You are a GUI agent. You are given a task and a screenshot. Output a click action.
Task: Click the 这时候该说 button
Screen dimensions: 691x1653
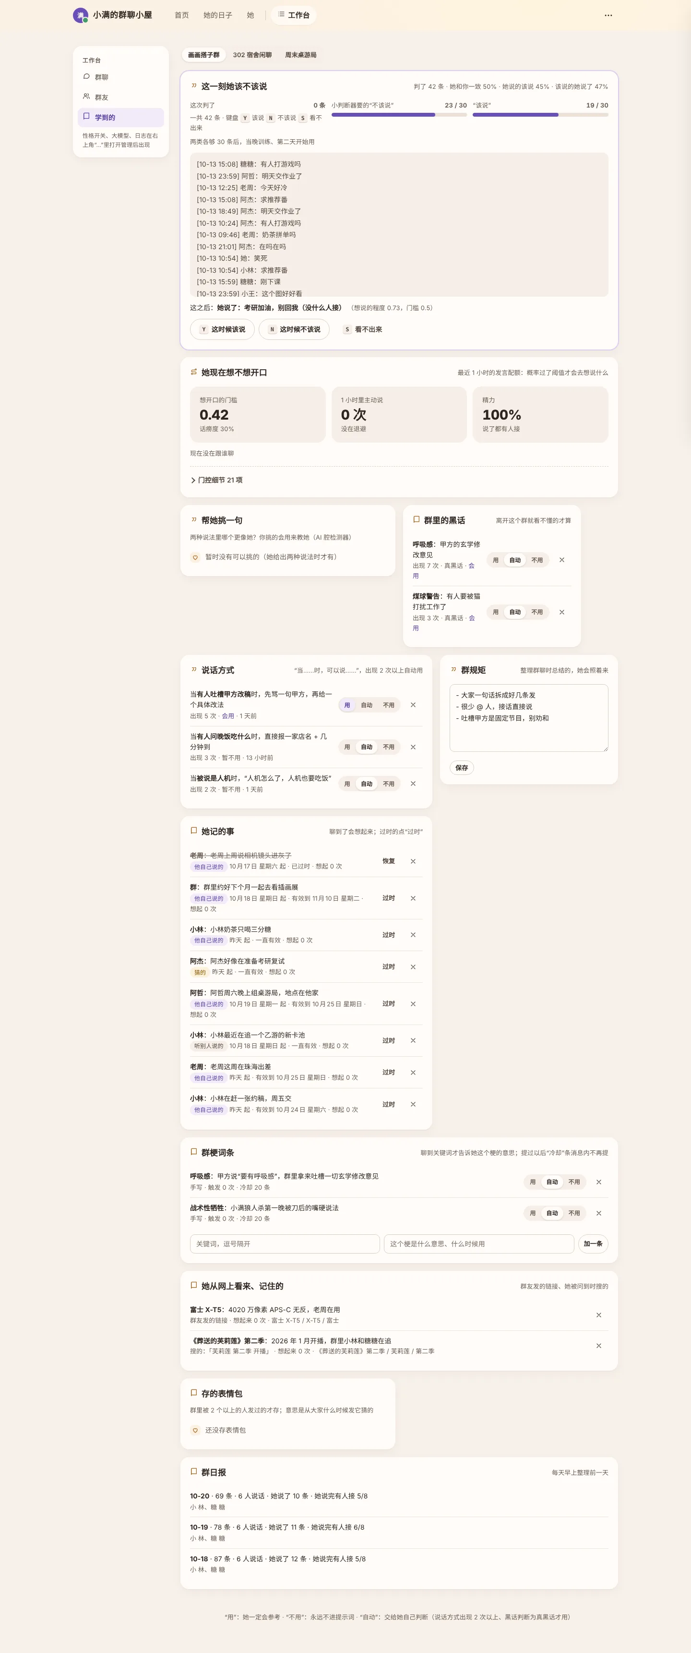pos(222,329)
